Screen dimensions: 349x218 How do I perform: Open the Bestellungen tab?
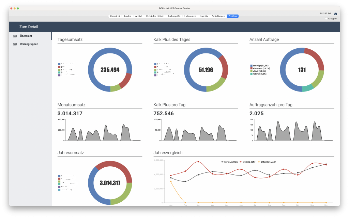(218, 16)
